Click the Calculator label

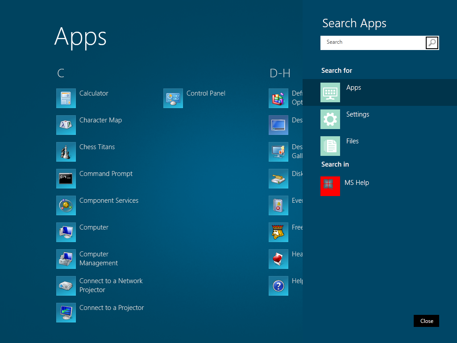click(x=94, y=93)
